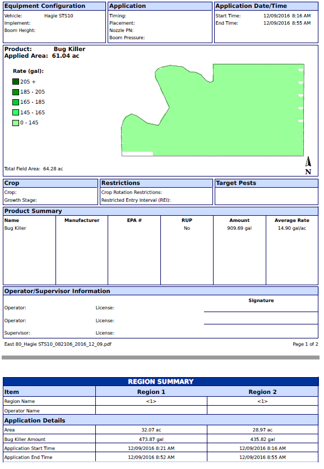Click the Boom Pressure label

coord(127,38)
